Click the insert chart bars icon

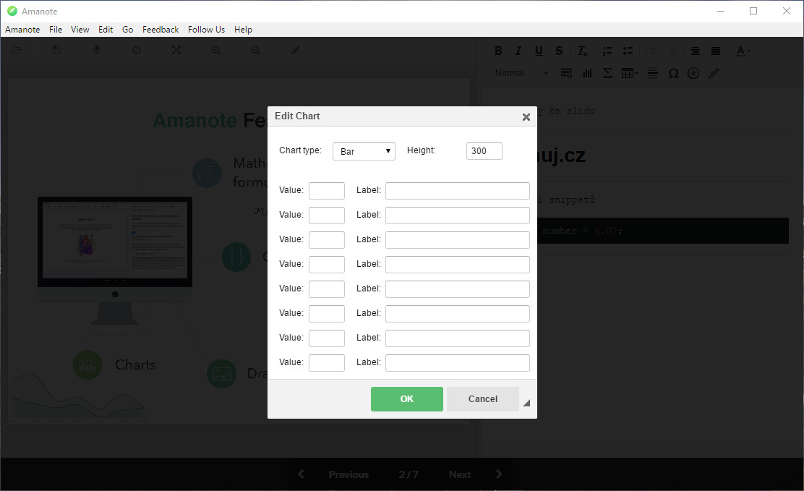point(587,73)
